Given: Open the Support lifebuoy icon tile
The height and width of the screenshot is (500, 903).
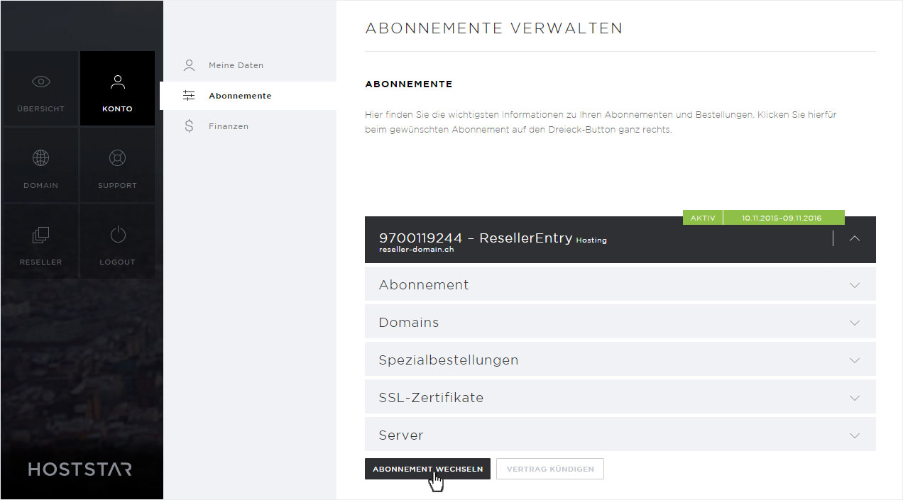Looking at the screenshot, I should [x=117, y=165].
